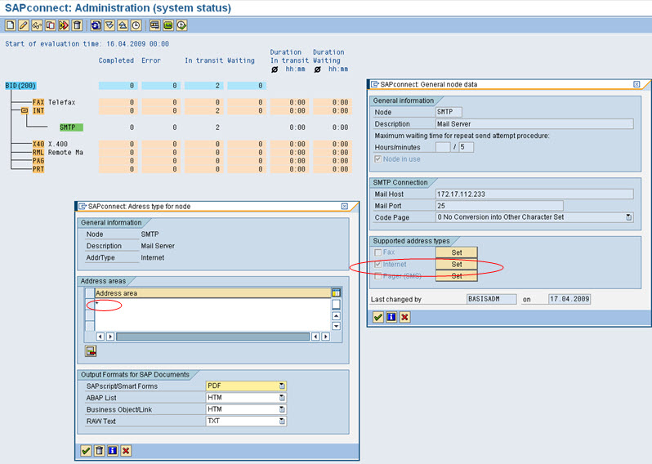Open the SAPscript/Smart Forms PDF dropdown

[x=282, y=386]
